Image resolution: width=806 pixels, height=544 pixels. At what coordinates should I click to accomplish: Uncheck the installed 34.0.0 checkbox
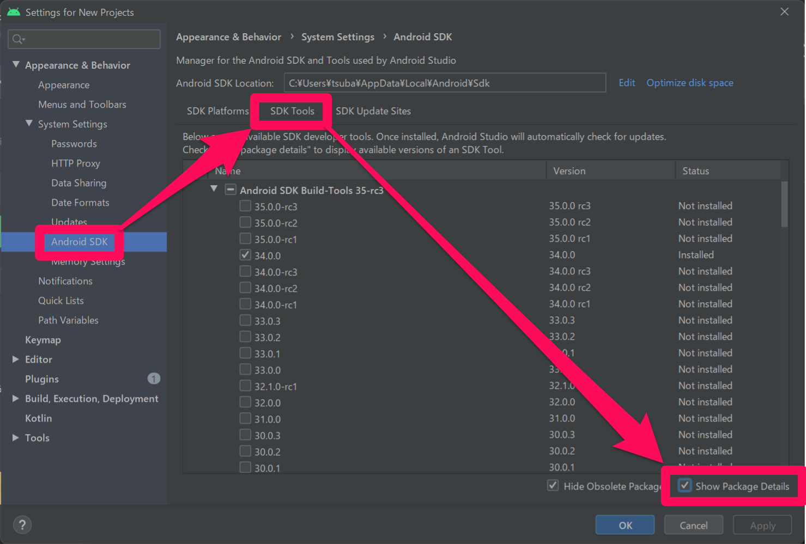coord(245,255)
